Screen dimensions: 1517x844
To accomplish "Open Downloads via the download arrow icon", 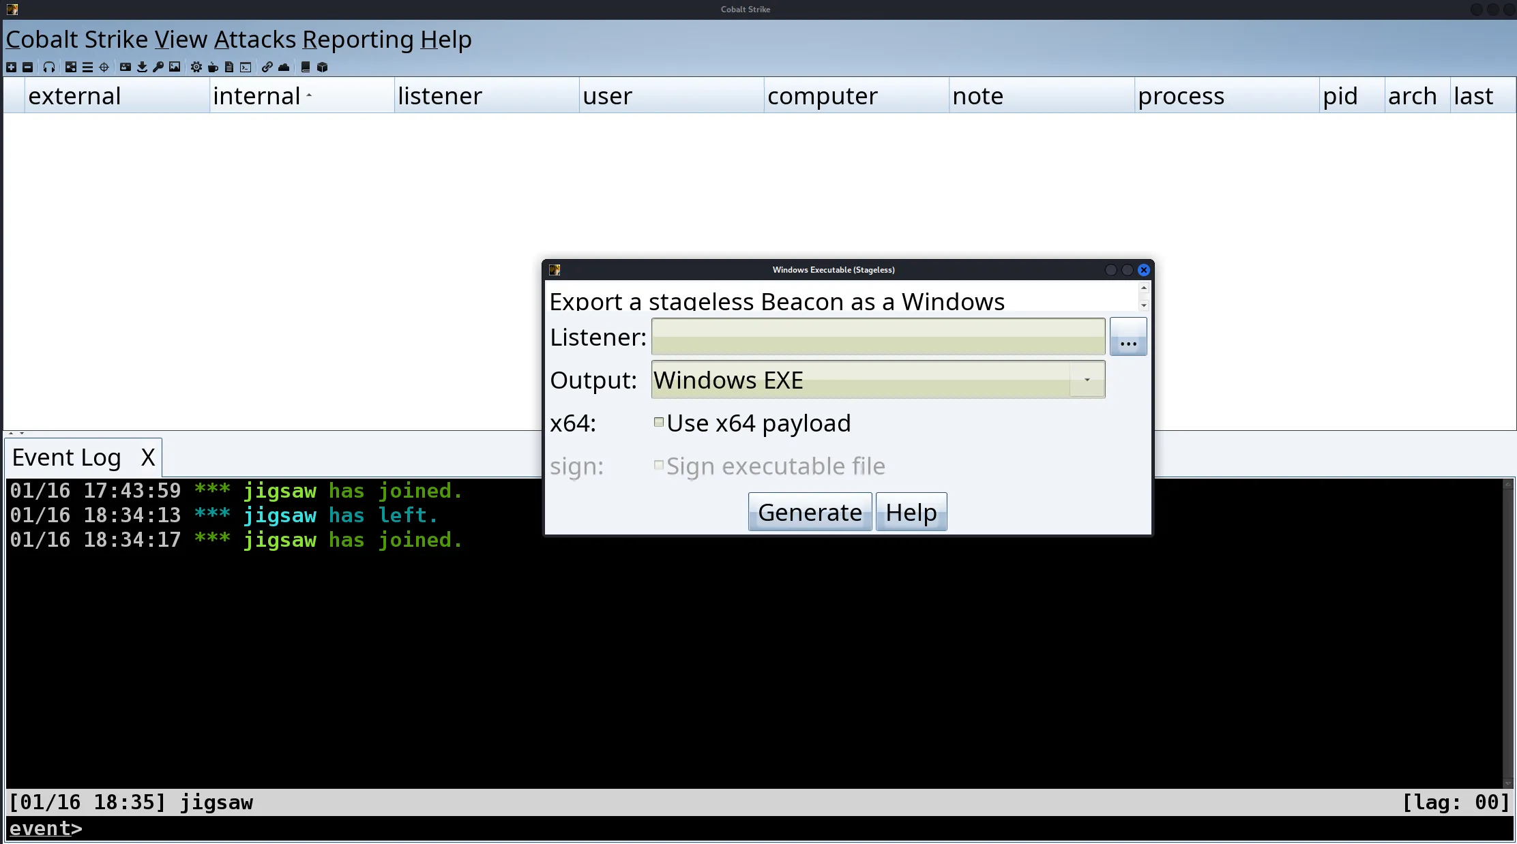I will (142, 67).
